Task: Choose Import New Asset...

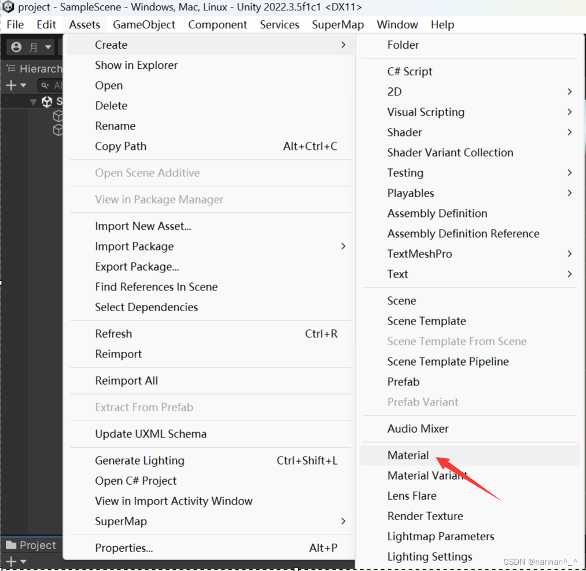Action: [x=211, y=226]
